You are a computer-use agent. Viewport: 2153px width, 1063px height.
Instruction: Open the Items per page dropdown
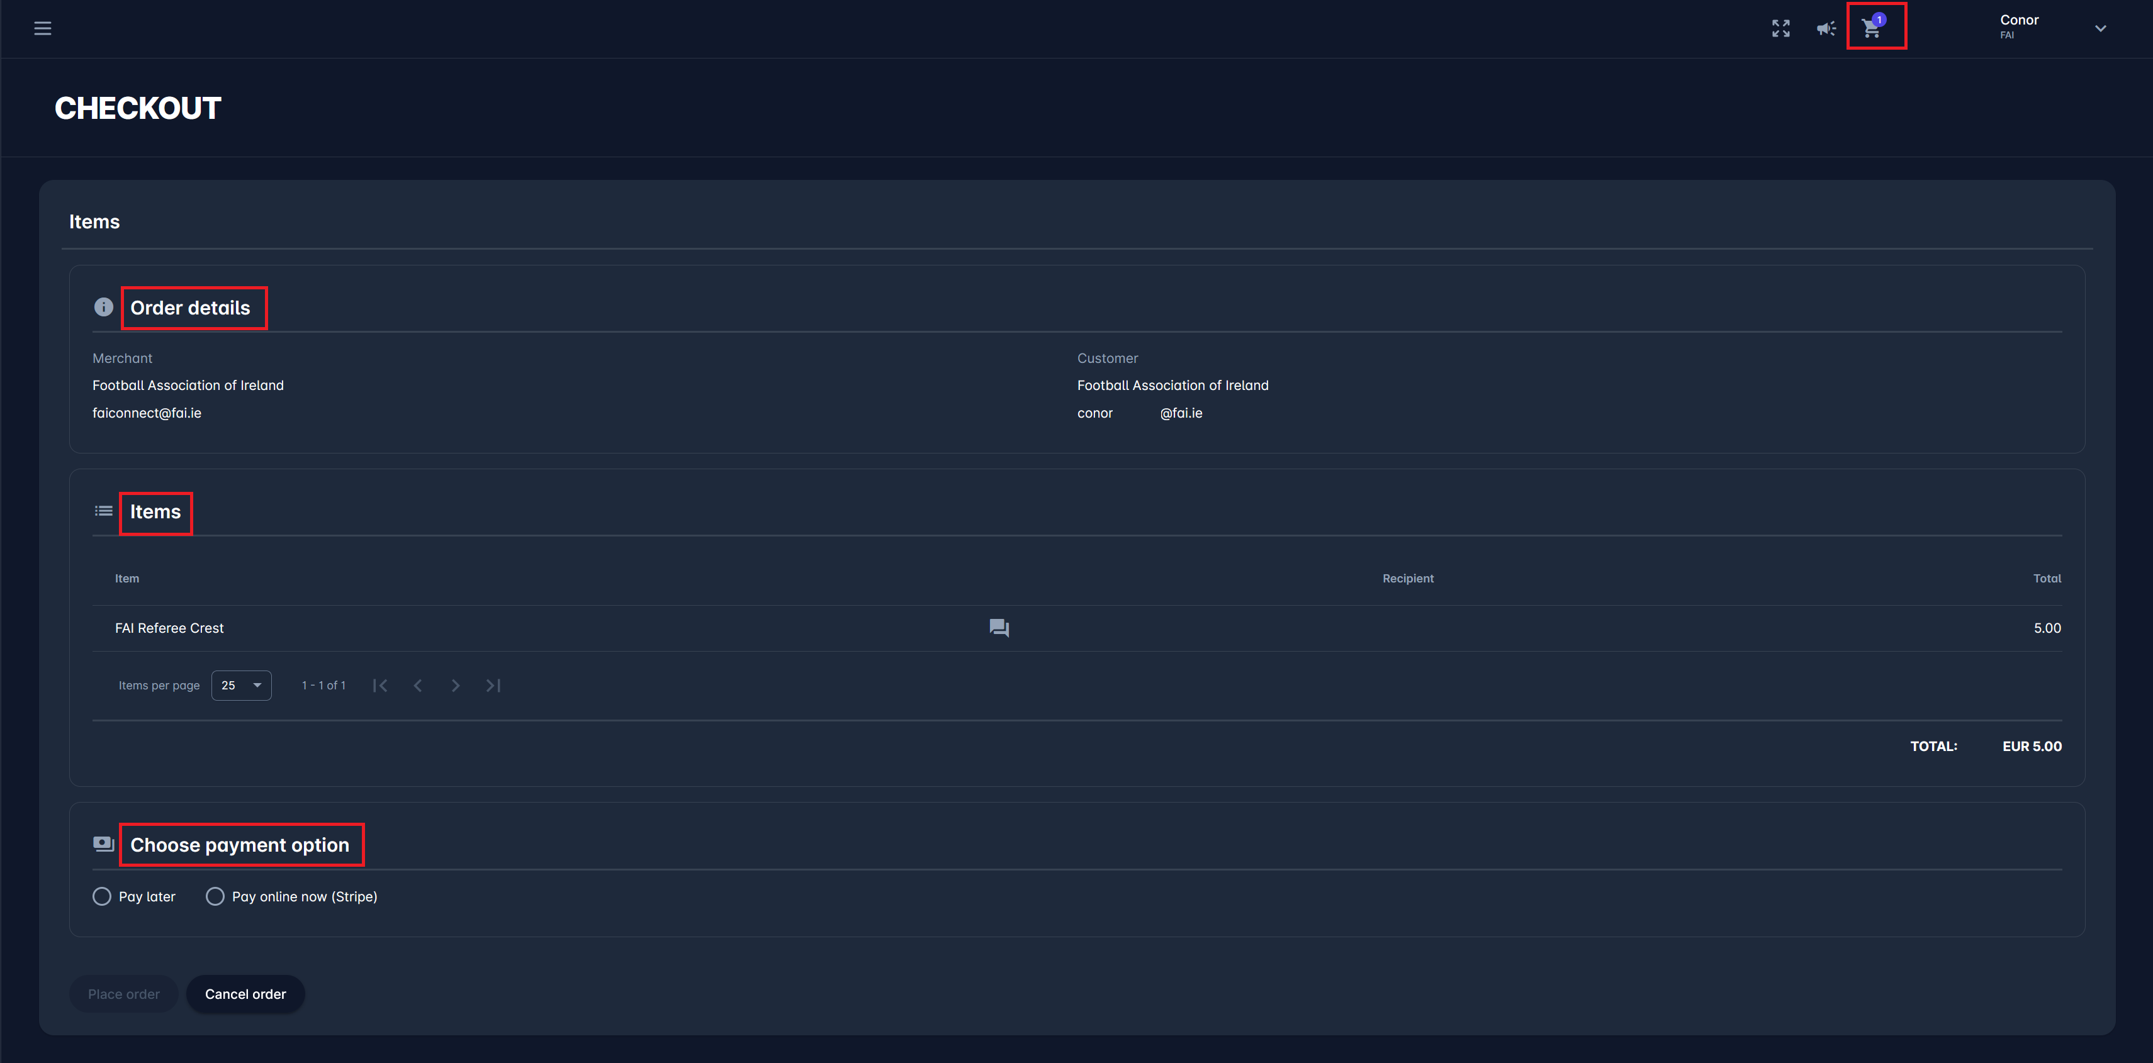tap(240, 686)
